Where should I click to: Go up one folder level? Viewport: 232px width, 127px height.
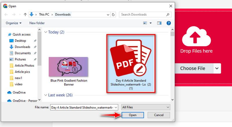25,14
